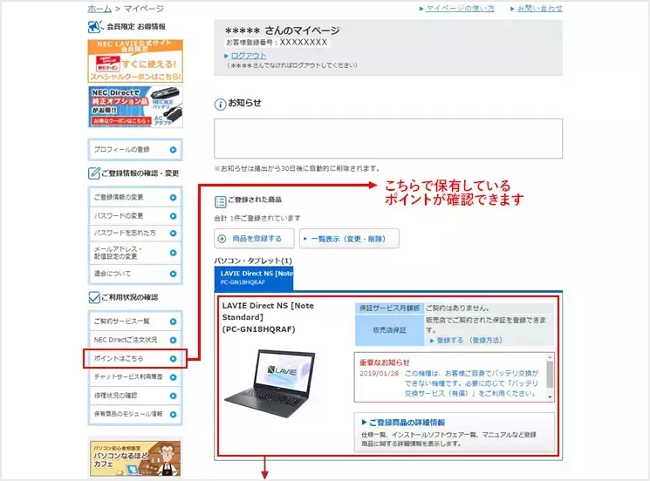This screenshot has width=650, height=481.
Task: Click arrow icon beside NEC Directご注文状況
Action: point(174,340)
